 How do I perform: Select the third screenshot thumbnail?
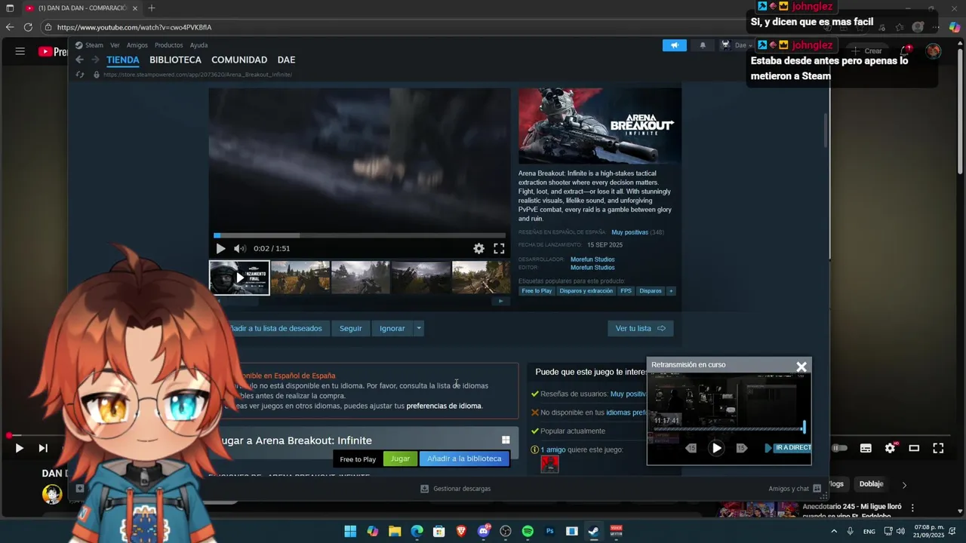pyautogui.click(x=361, y=278)
